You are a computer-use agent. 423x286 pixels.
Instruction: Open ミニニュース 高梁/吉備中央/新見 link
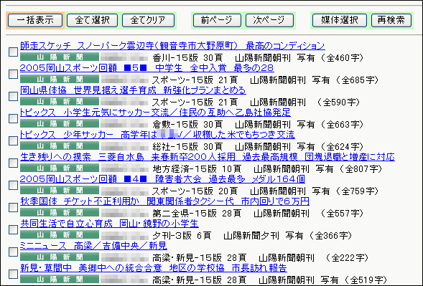93,246
